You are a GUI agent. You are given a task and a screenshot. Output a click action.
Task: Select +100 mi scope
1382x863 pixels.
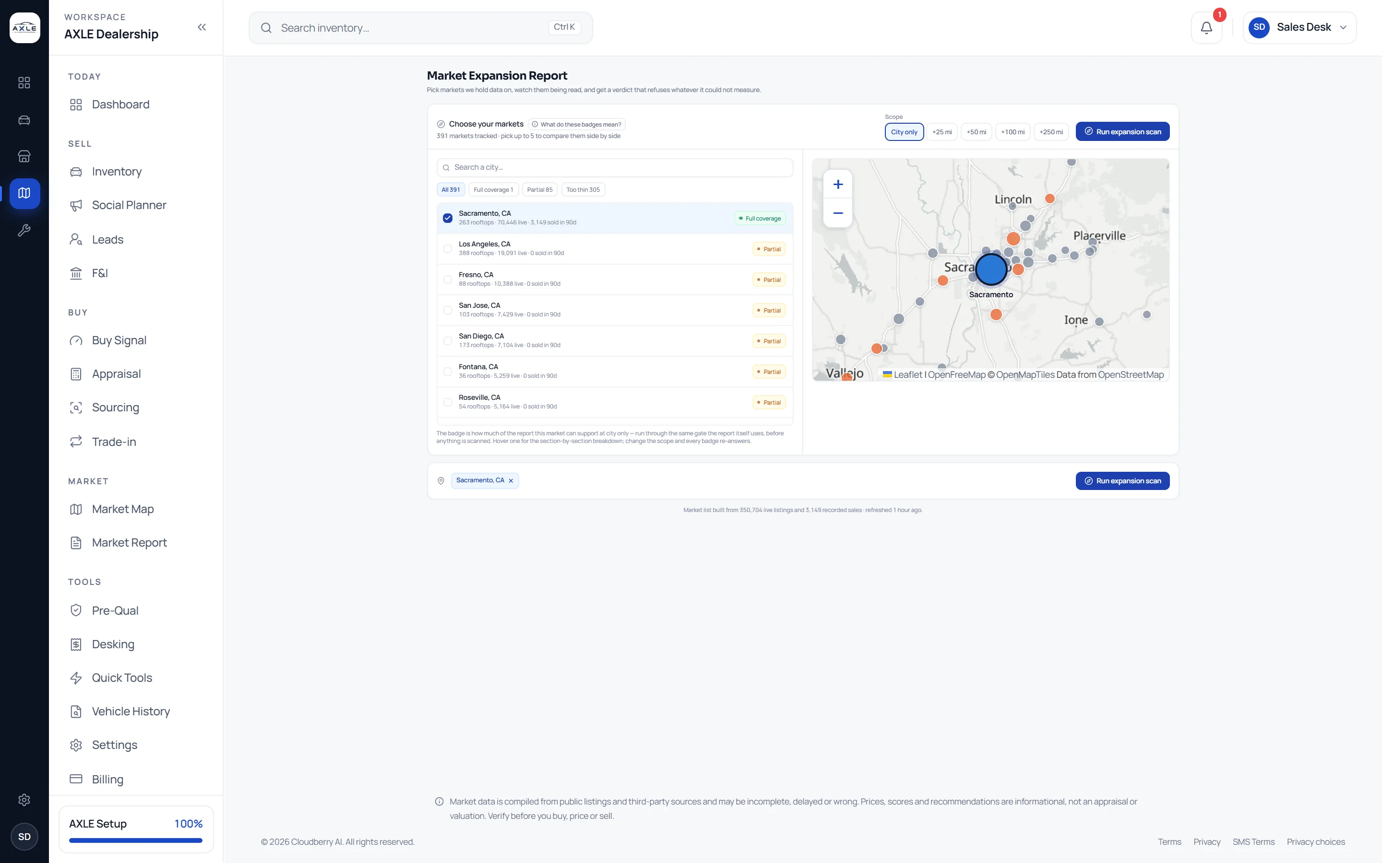(1013, 132)
